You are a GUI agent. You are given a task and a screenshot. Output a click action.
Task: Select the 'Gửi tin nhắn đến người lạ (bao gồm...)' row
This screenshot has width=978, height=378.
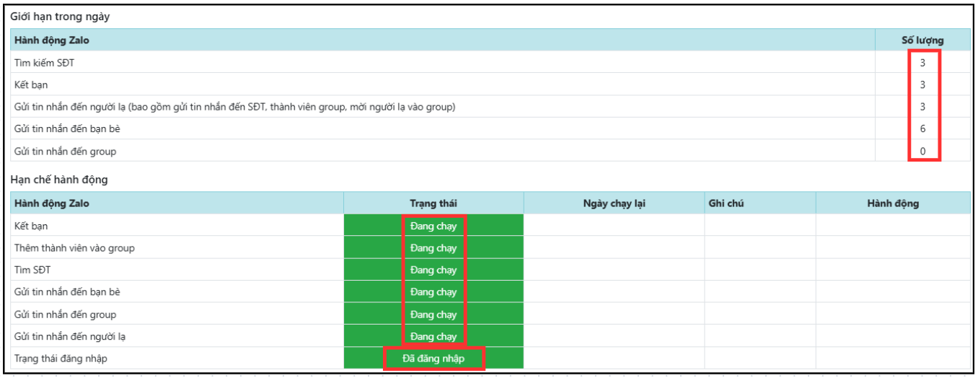pos(234,107)
